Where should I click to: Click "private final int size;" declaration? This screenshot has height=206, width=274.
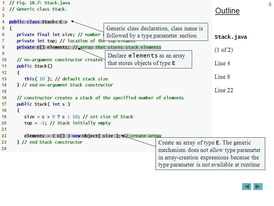coord(46,35)
